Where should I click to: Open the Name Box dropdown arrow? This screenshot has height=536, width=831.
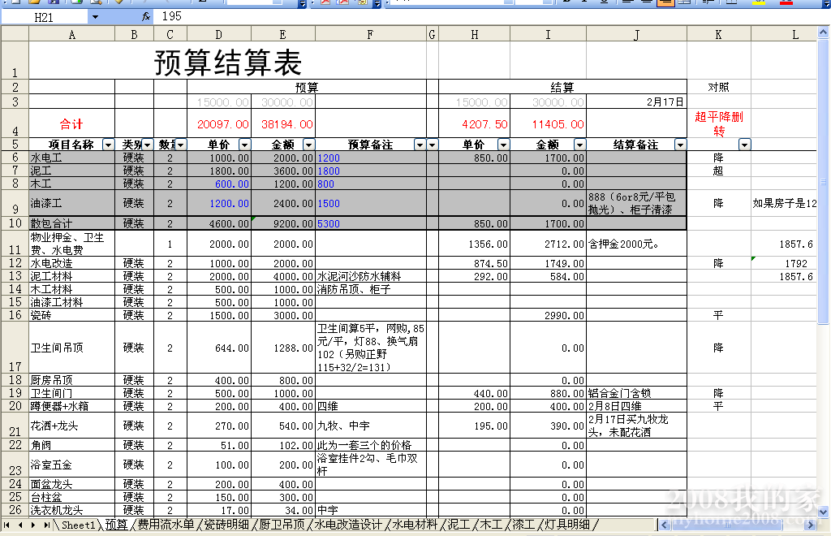point(95,16)
